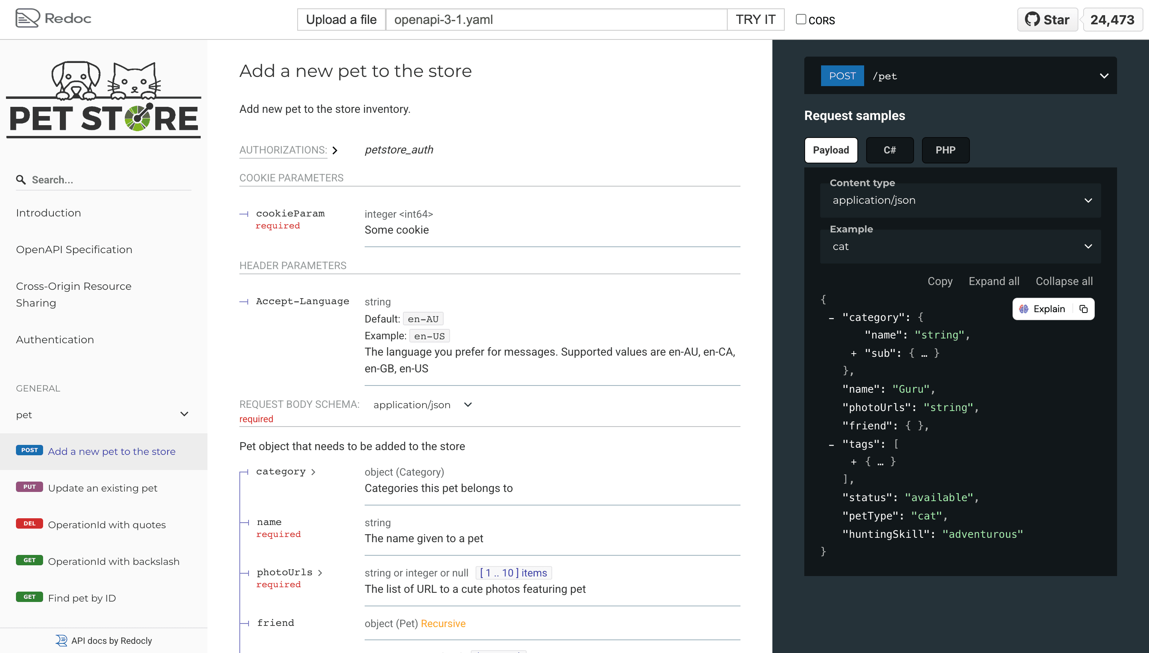Open the Content type dropdown

point(960,201)
